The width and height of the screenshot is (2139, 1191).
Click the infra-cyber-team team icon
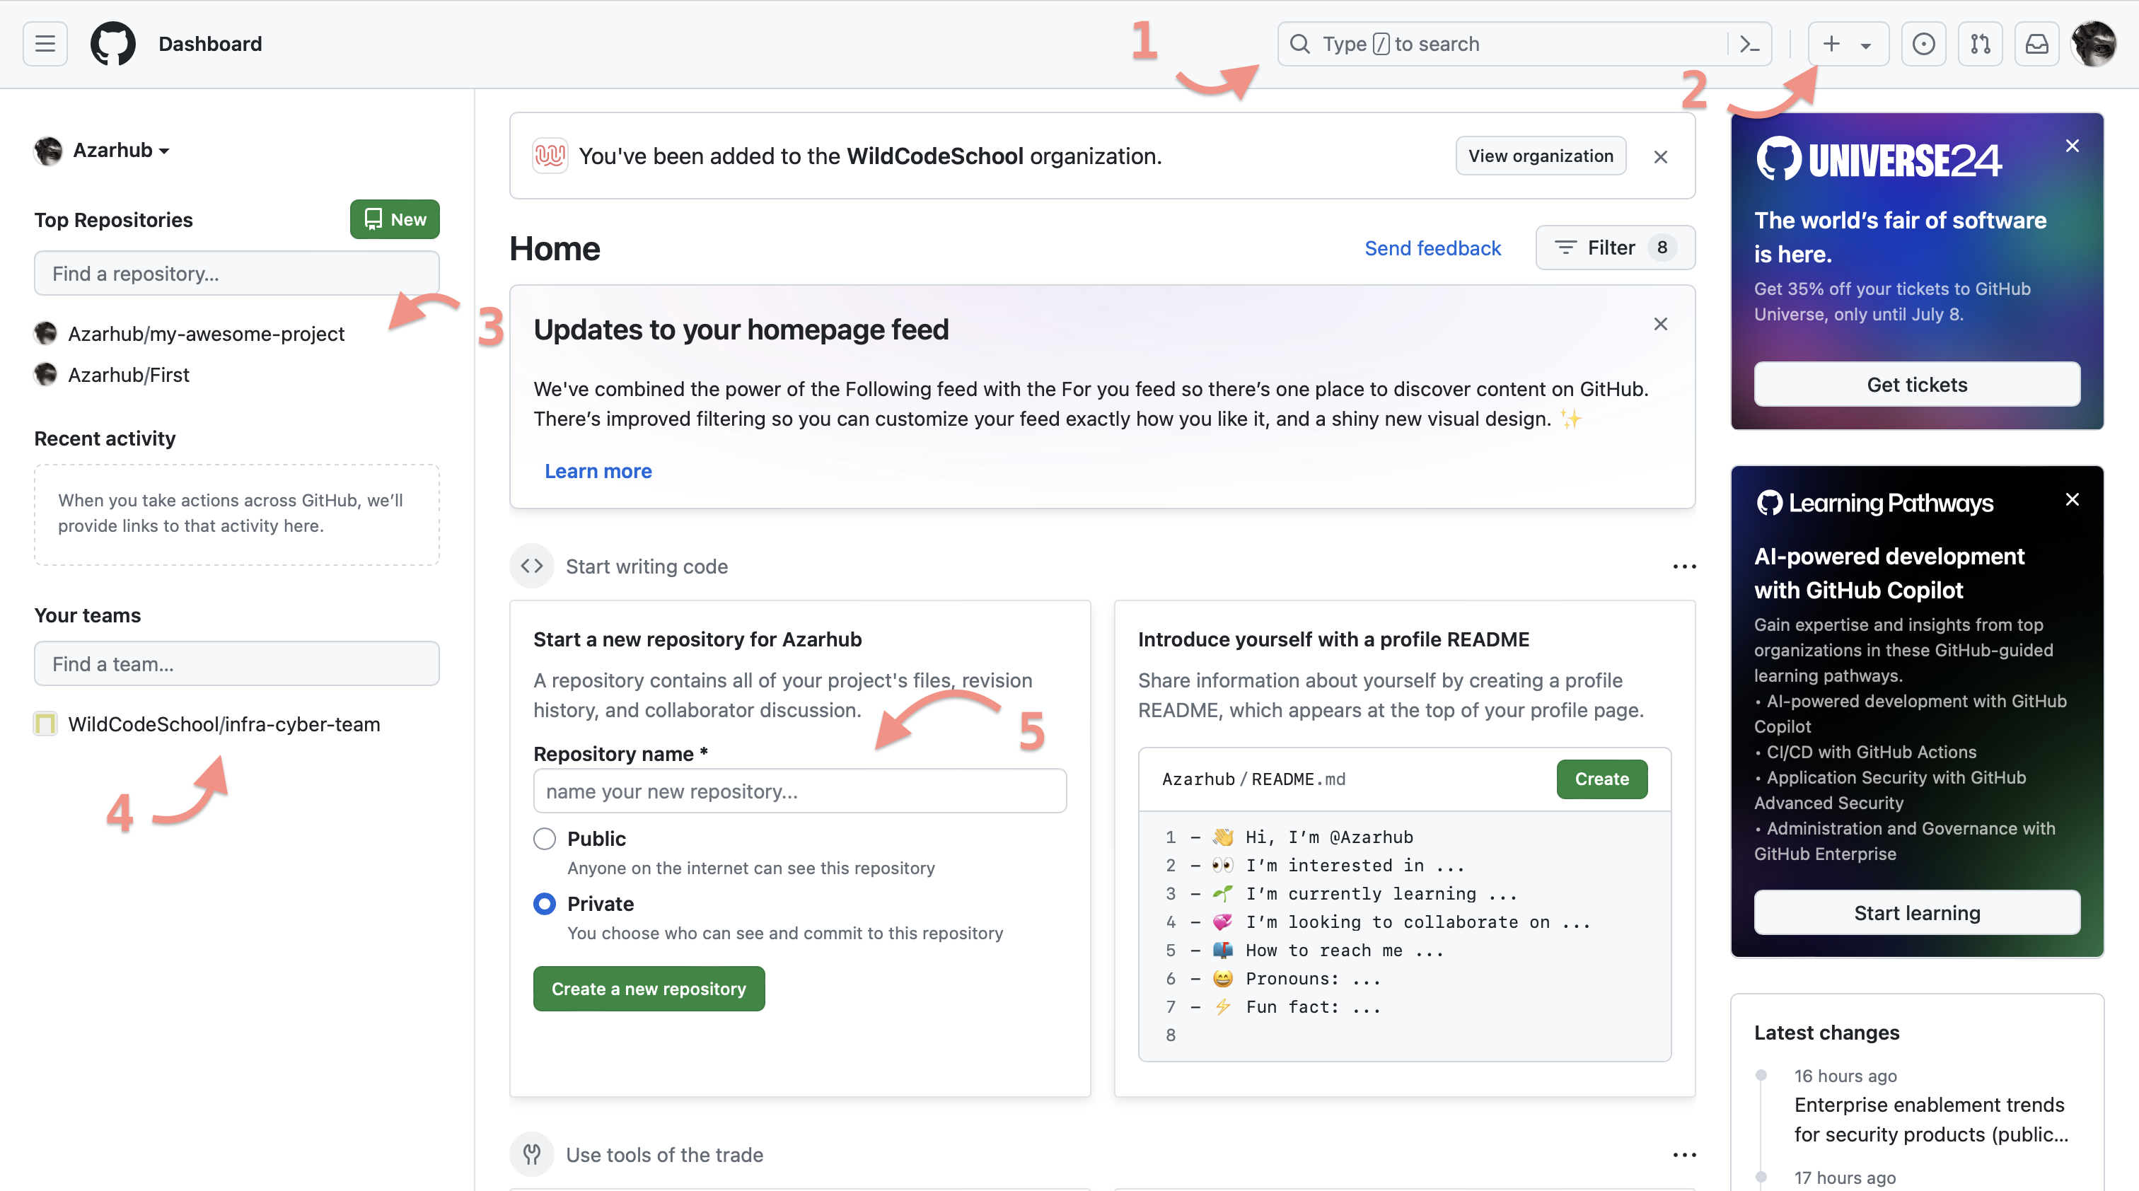(x=45, y=724)
